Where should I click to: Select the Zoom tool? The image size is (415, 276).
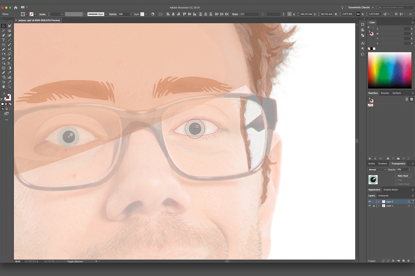point(10,87)
